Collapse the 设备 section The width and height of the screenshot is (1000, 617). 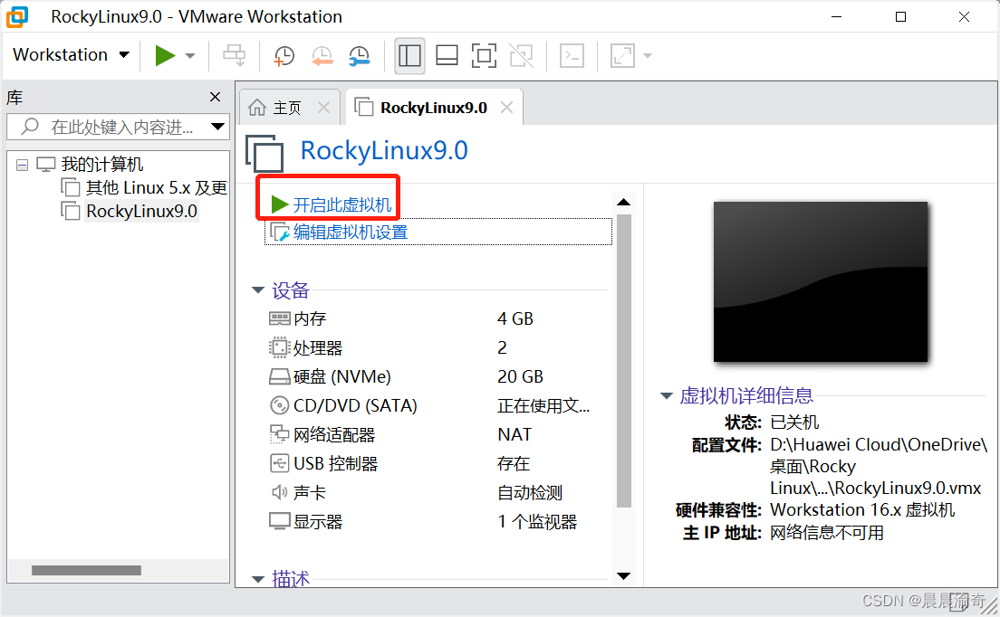coord(258,290)
